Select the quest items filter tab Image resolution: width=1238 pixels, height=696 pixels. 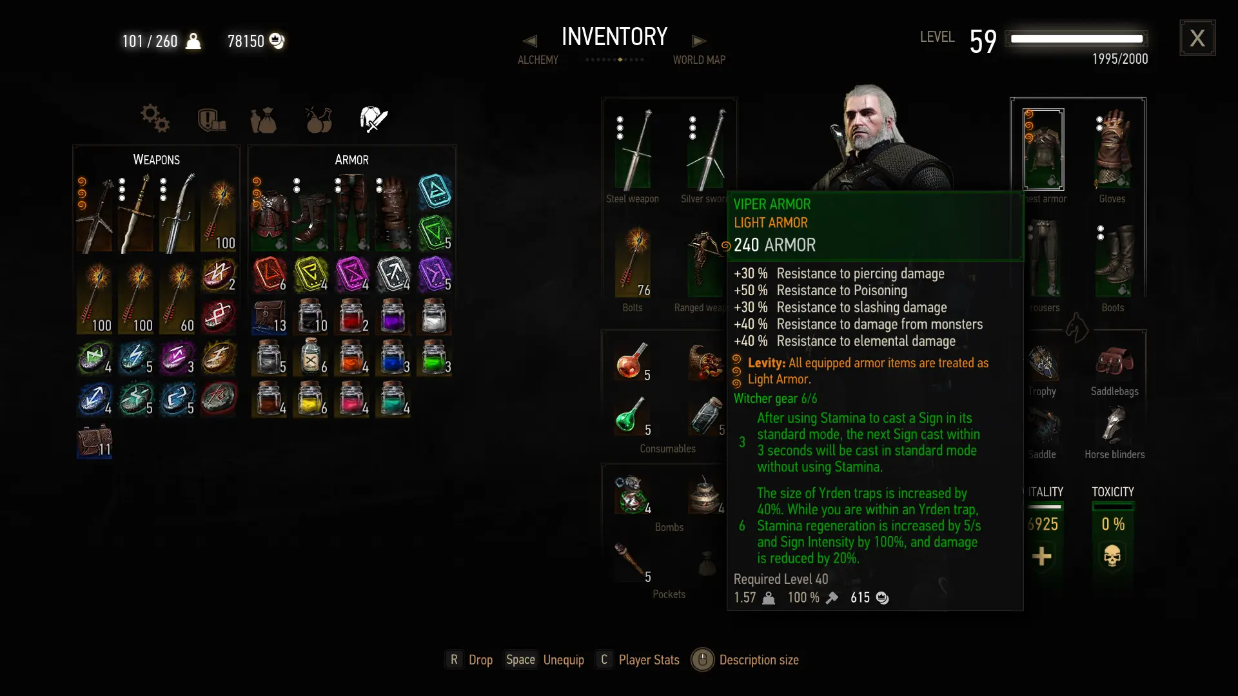(x=211, y=120)
